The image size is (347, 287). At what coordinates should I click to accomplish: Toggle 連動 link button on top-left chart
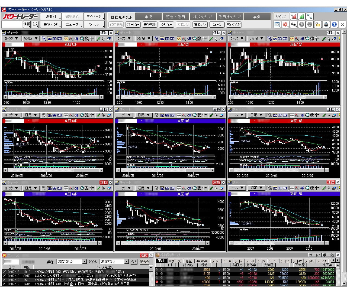(104, 33)
